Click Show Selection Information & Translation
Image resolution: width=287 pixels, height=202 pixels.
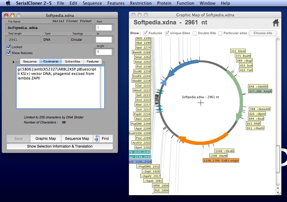click(x=60, y=146)
